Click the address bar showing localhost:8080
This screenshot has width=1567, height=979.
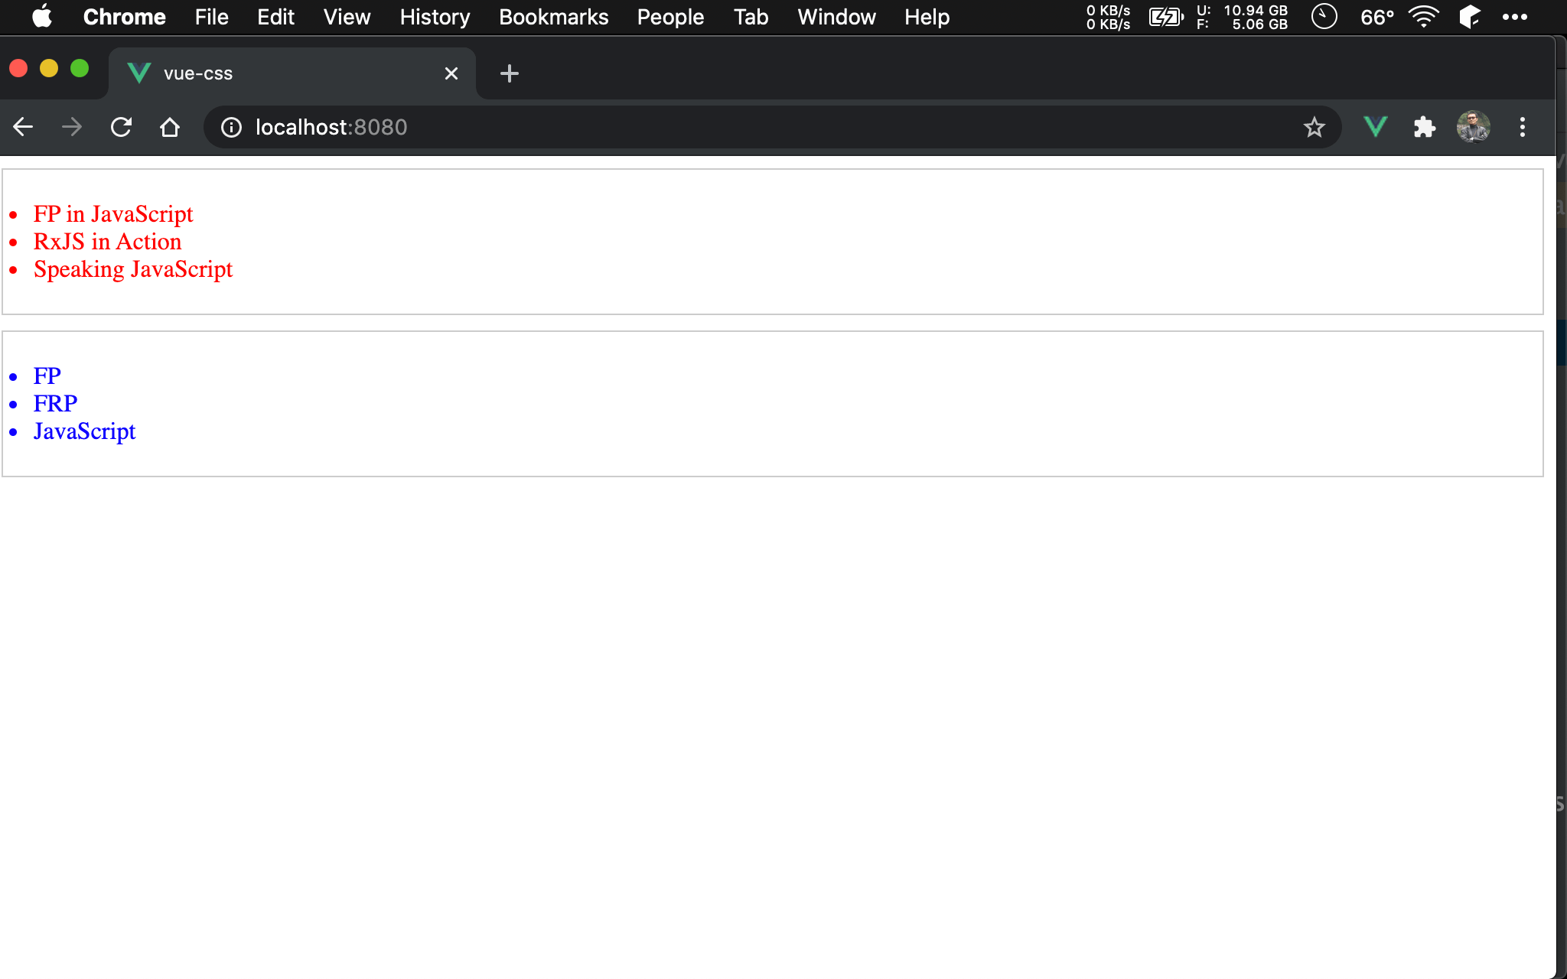click(x=689, y=127)
